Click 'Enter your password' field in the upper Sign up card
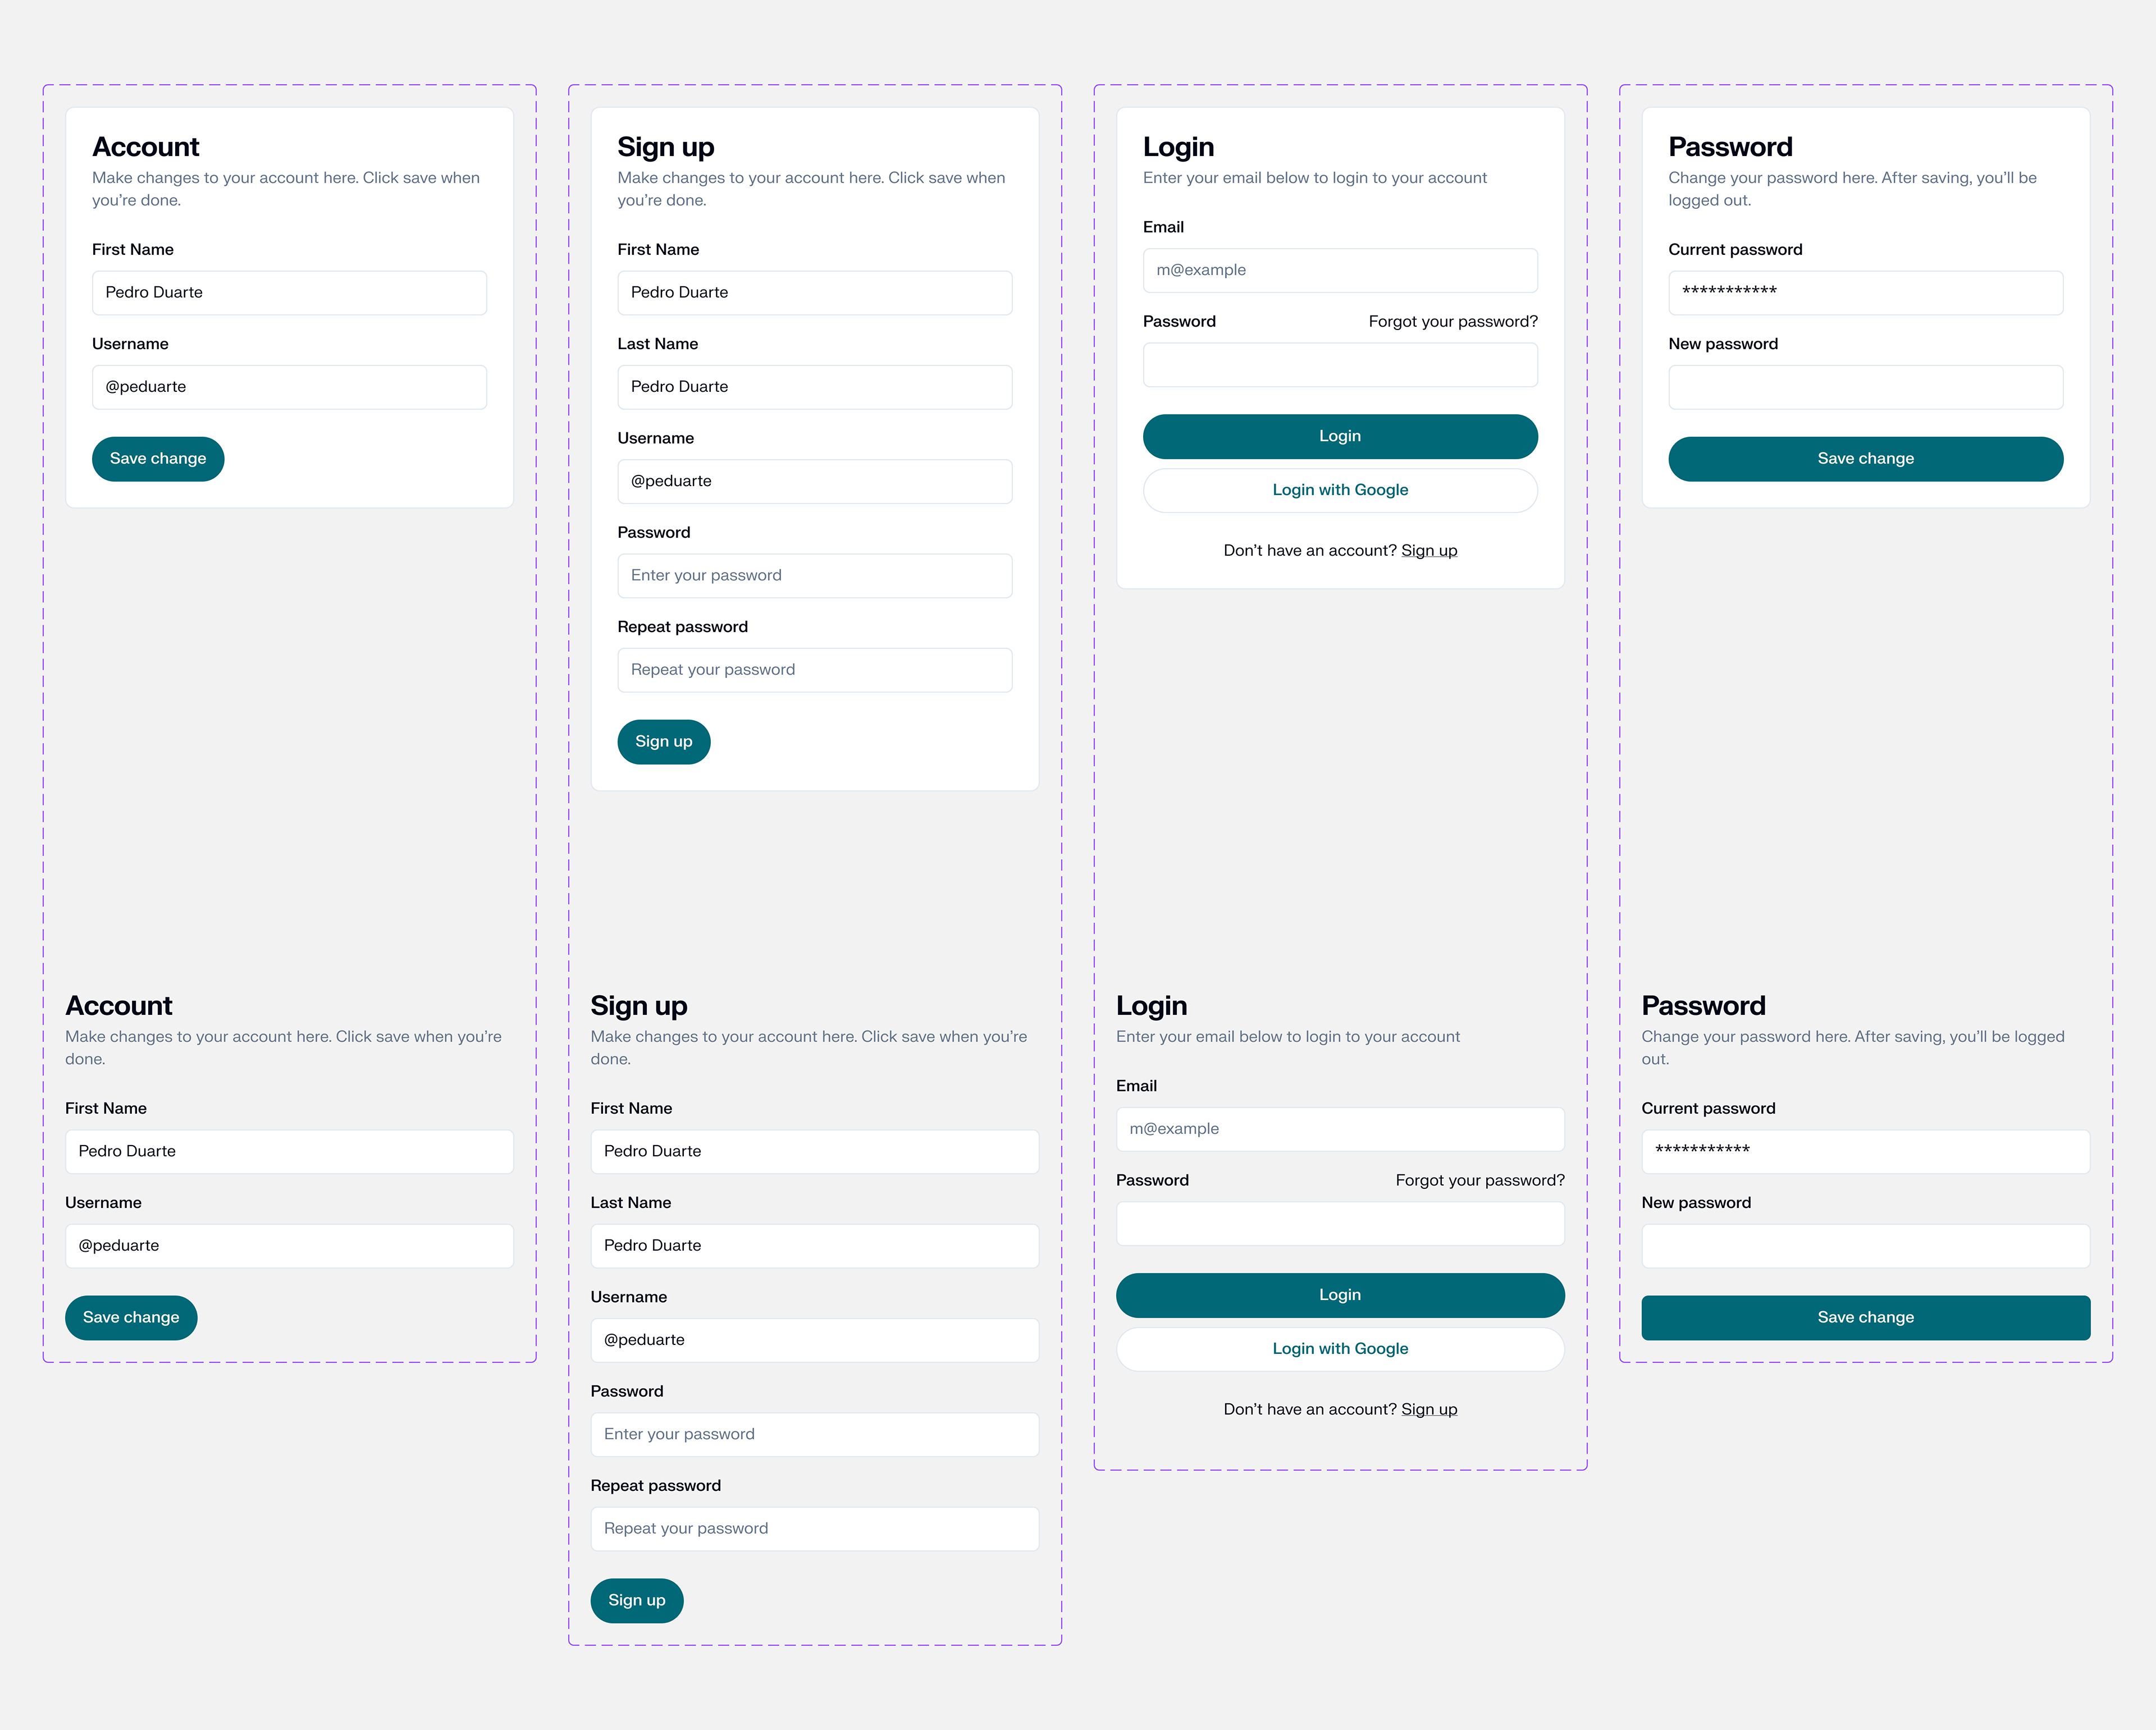 [814, 576]
